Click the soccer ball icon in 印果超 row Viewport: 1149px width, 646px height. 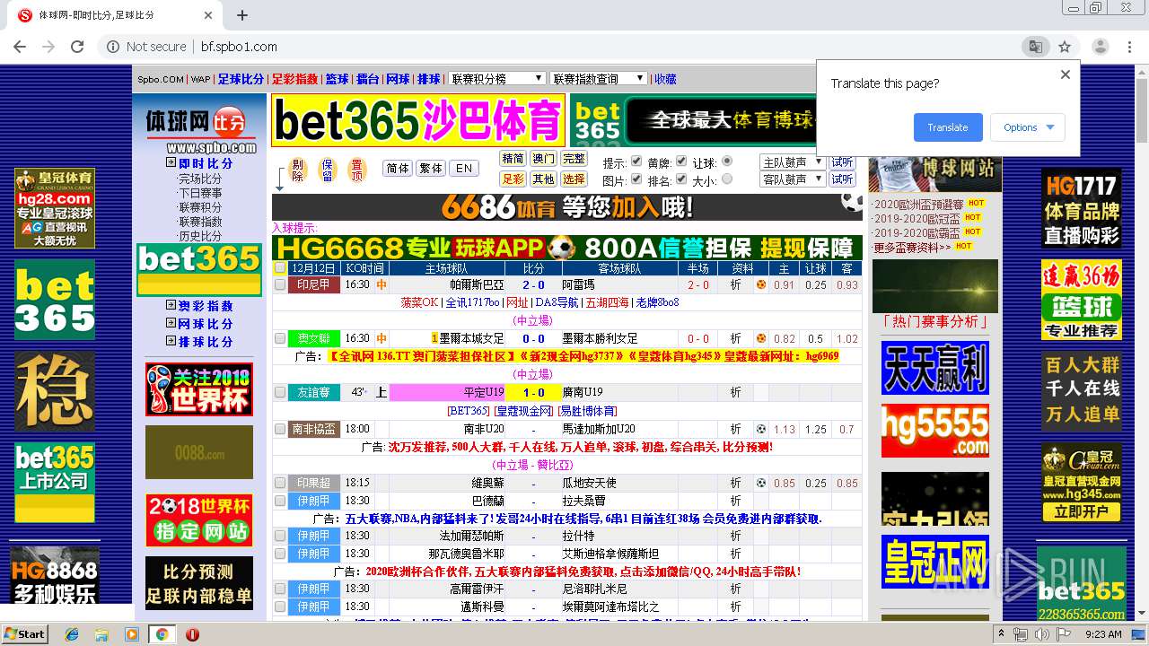pos(761,483)
